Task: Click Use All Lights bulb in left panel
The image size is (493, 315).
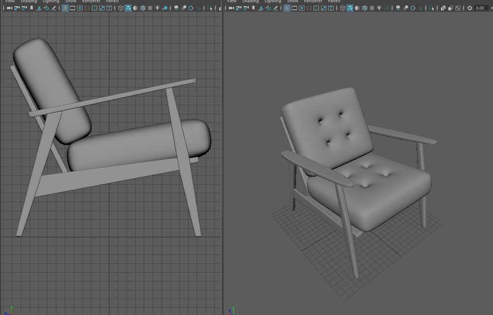Action: click(157, 8)
